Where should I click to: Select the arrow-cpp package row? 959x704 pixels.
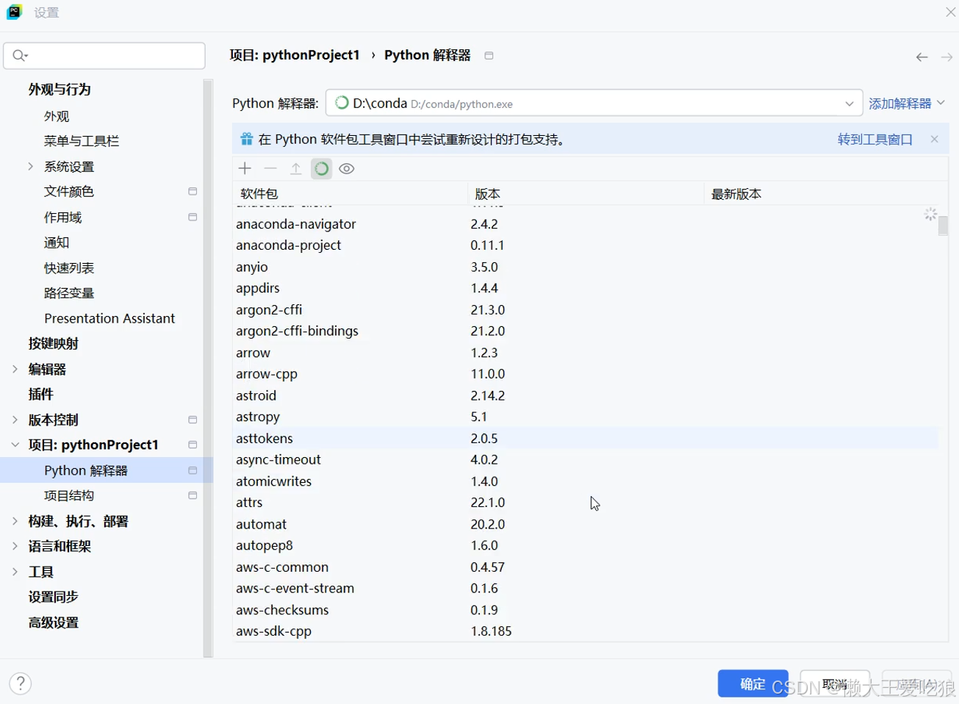[586, 374]
